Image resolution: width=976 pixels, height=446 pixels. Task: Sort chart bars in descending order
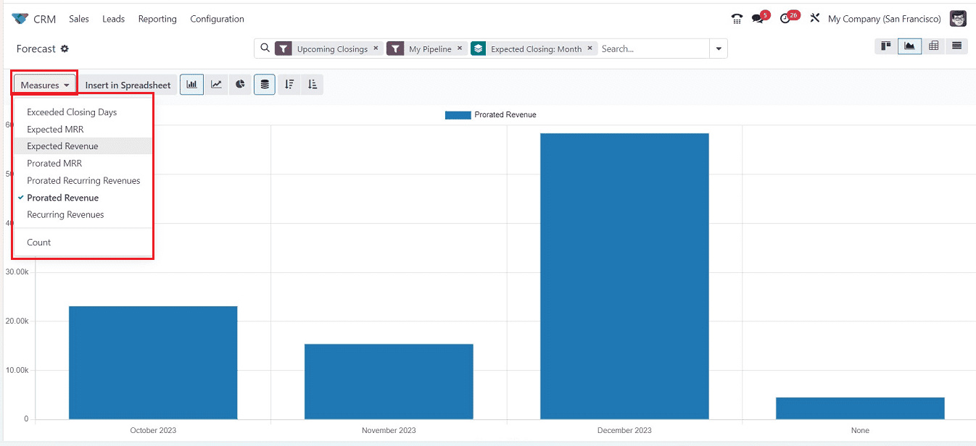[x=289, y=85]
